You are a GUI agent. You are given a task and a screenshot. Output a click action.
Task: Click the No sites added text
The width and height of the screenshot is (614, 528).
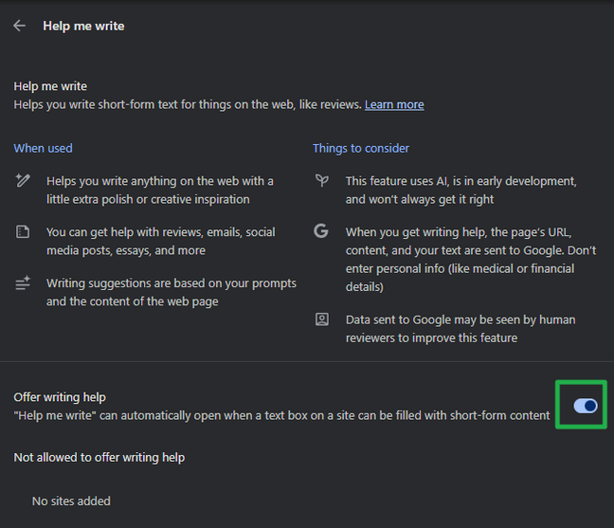coord(71,501)
